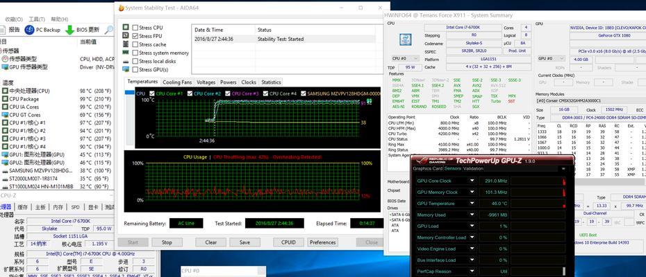Open the GPU Load dropdown arrow
The width and height of the screenshot is (646, 277).
(472, 226)
